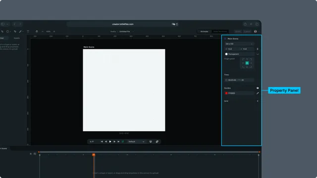The image size is (317, 178).
Task: Step back one frame
Action: 106,142
